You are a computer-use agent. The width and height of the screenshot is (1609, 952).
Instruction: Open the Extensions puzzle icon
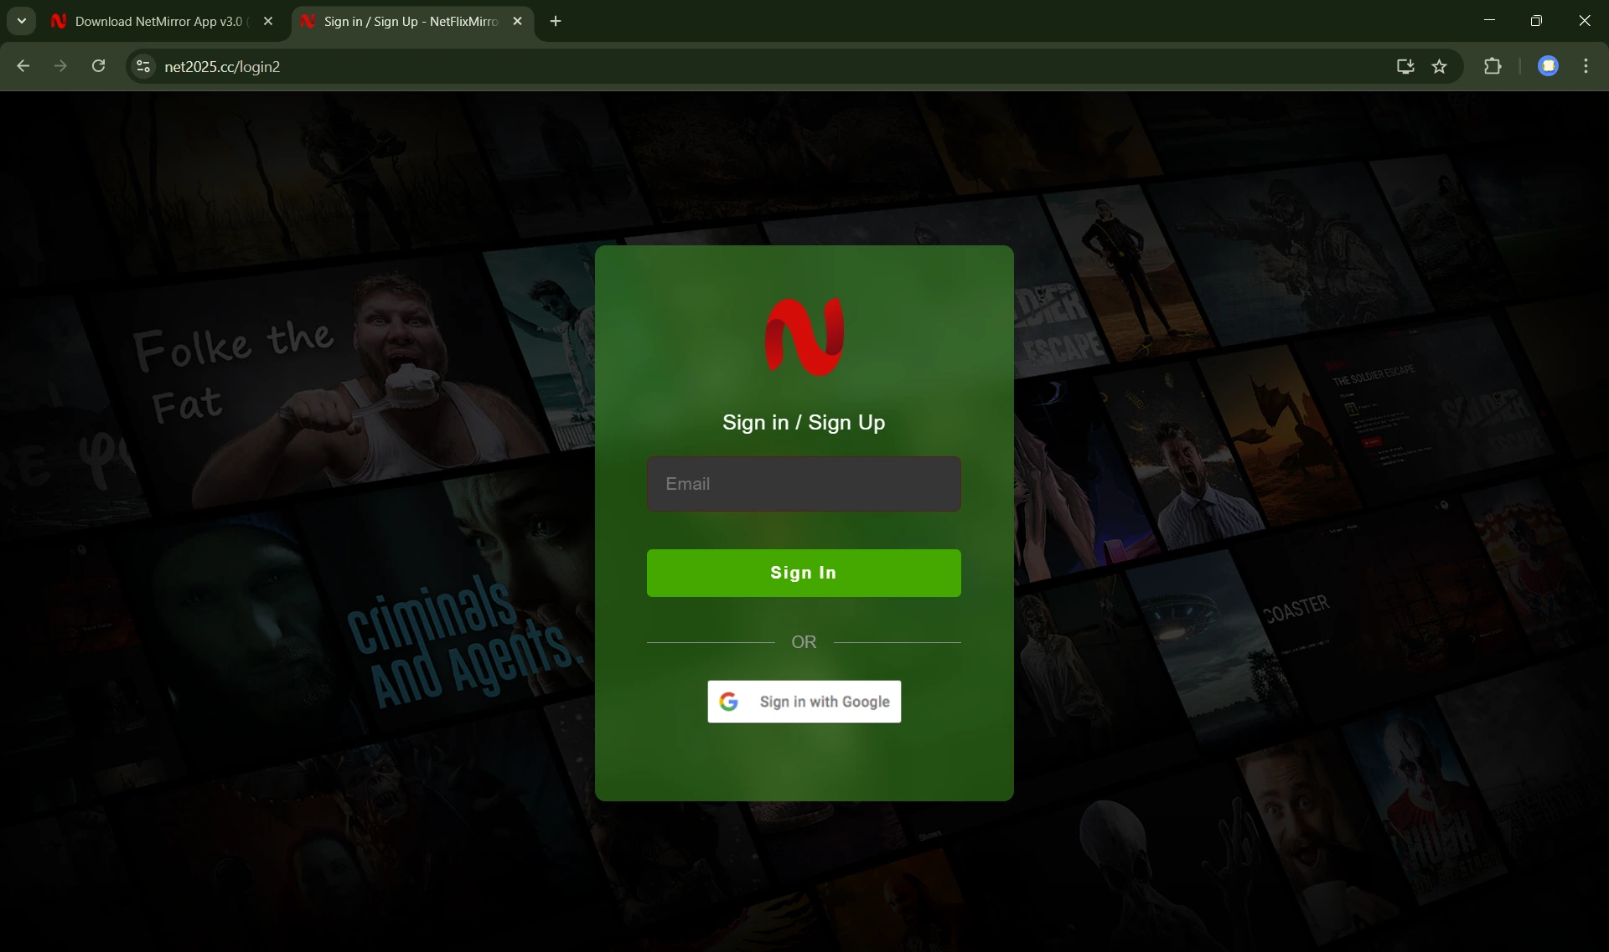pyautogui.click(x=1493, y=66)
